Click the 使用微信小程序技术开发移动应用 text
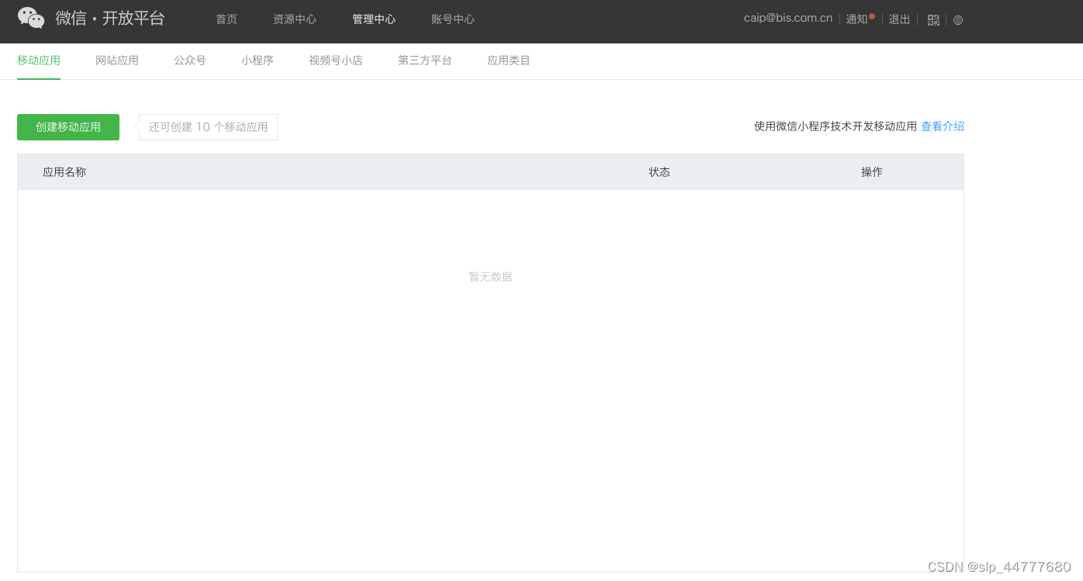Screen dimensions: 1083x581 [x=836, y=126]
